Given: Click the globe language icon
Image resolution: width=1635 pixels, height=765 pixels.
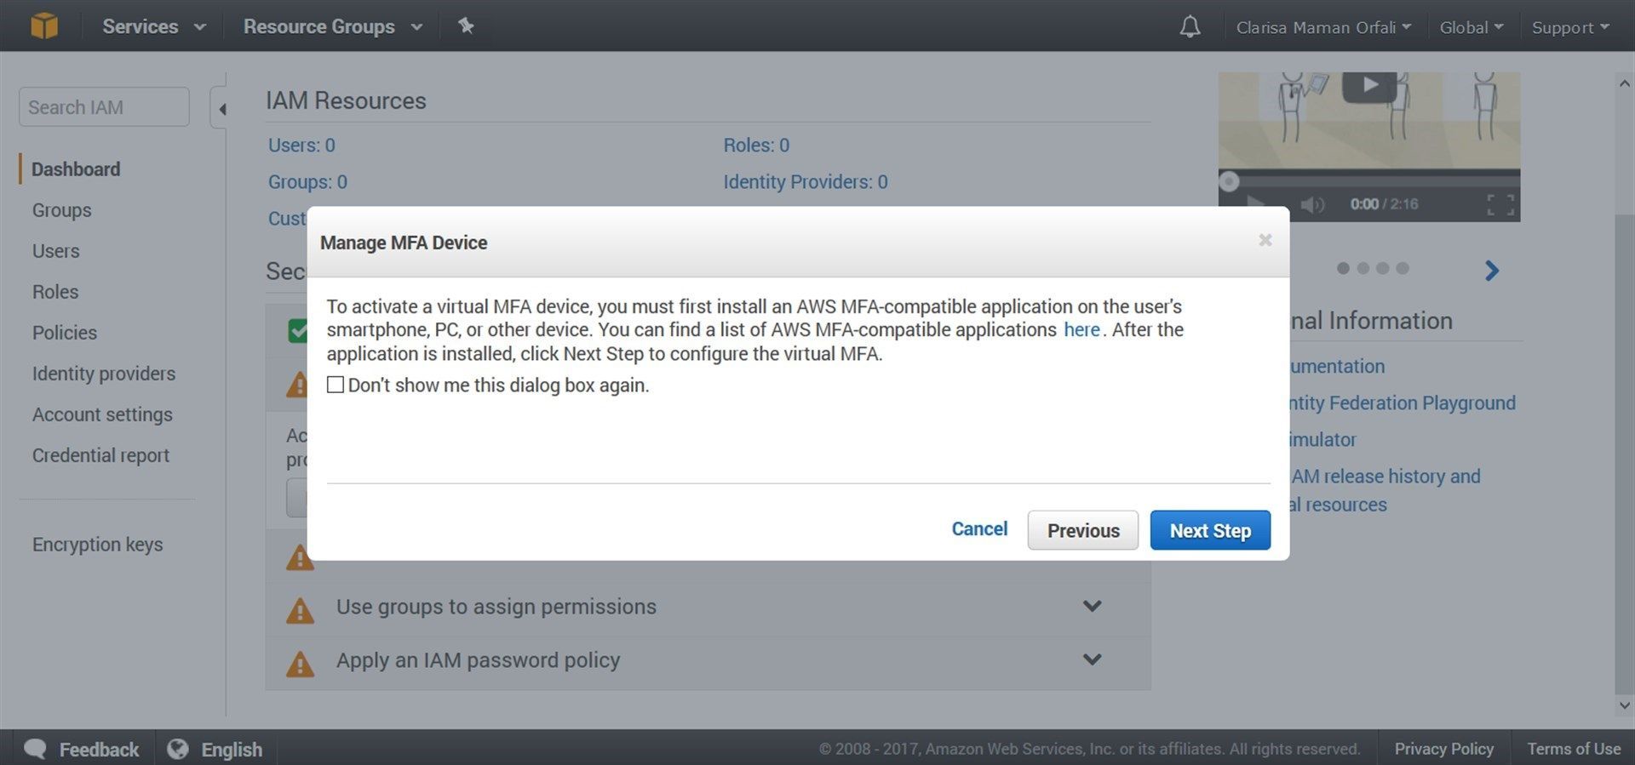Looking at the screenshot, I should coord(177,749).
